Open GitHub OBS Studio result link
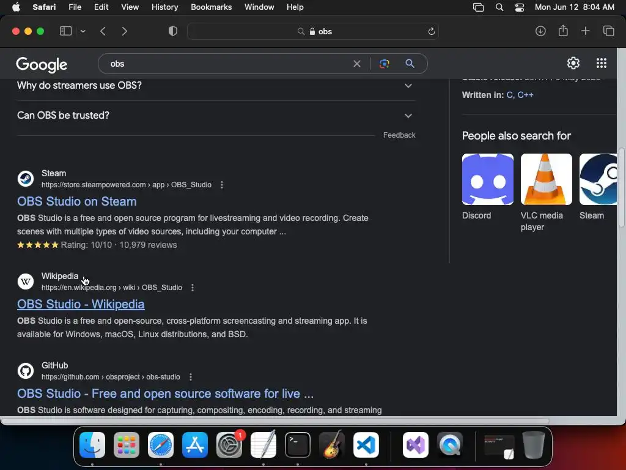This screenshot has height=470, width=626. pyautogui.click(x=165, y=394)
